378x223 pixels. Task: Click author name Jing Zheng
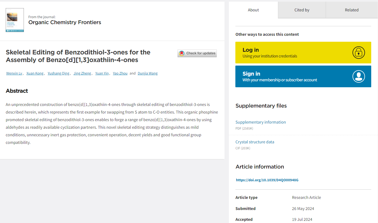click(82, 73)
